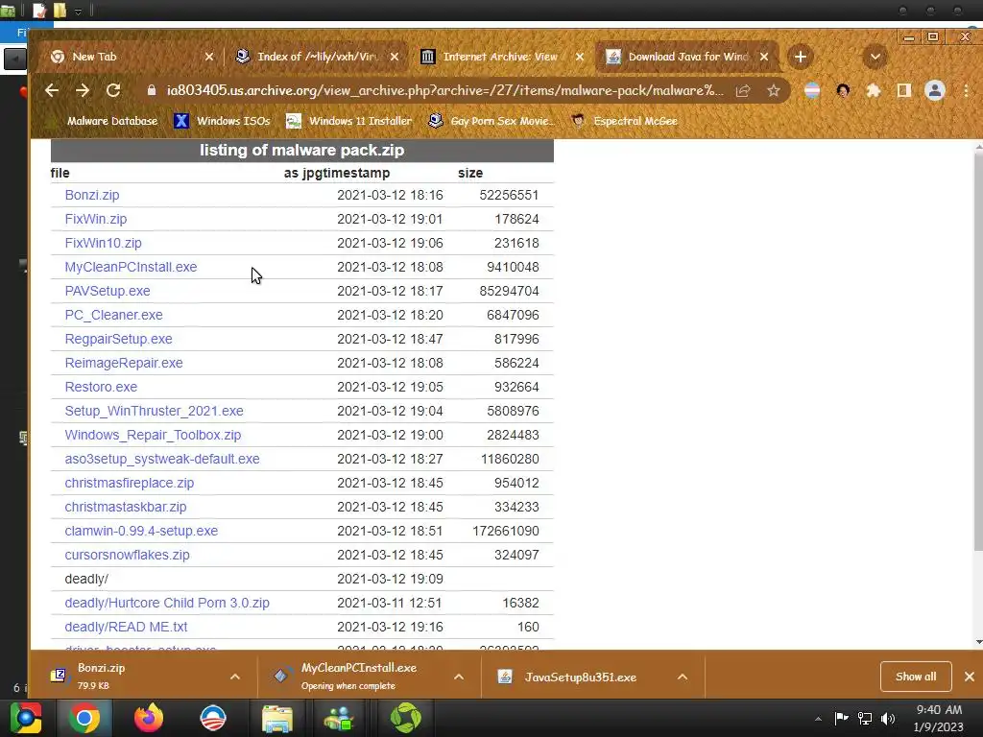Screen dimensions: 983x737
Task: Click the cursorsnowflakes.zip link
Action: coord(128,555)
